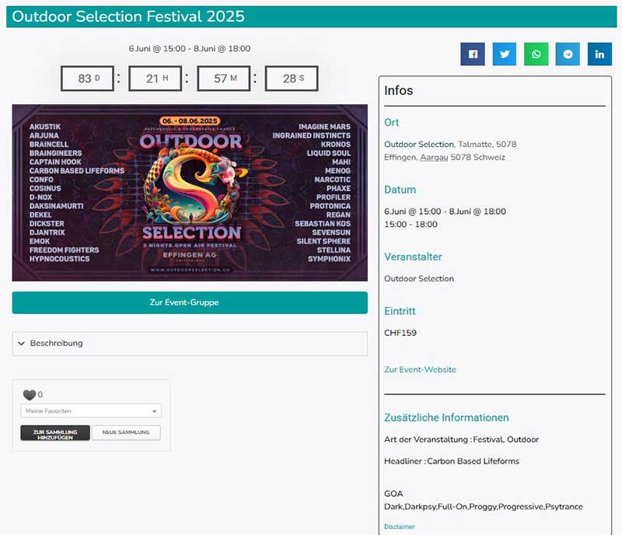Open the Disclaimer link
This screenshot has height=535, width=622.
[400, 526]
